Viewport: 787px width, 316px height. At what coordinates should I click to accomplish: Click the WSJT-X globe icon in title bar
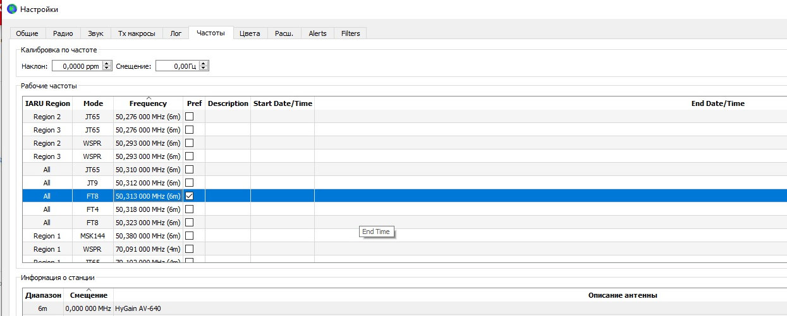click(11, 9)
